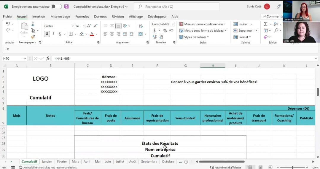Switch to the Janvier sheet tab

[47, 162]
